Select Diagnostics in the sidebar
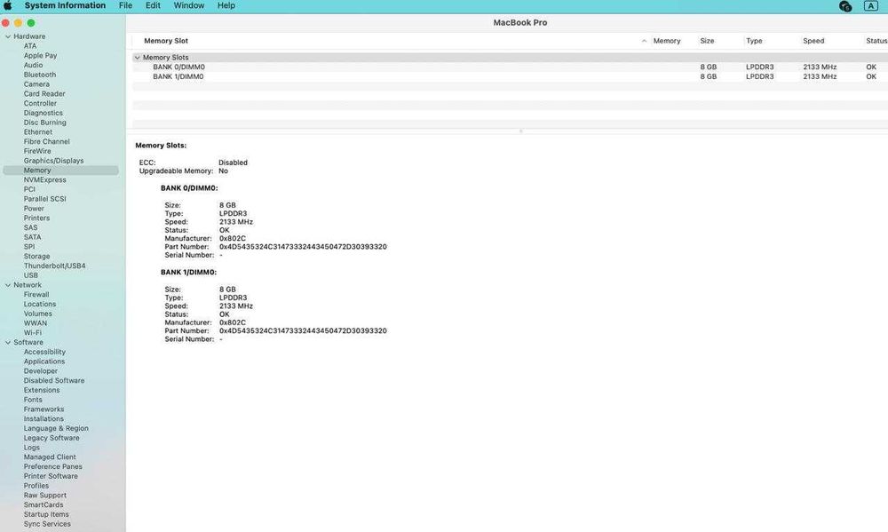Viewport: 888px width, 532px height. [43, 113]
